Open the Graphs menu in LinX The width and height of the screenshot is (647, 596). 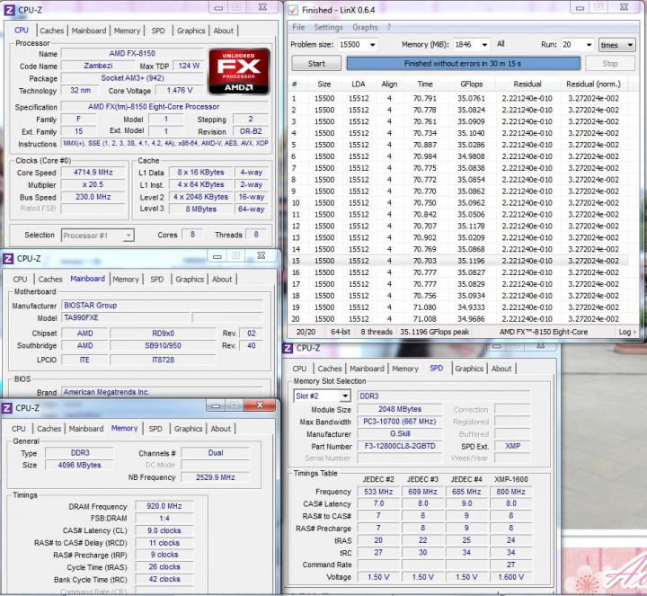coord(365,27)
